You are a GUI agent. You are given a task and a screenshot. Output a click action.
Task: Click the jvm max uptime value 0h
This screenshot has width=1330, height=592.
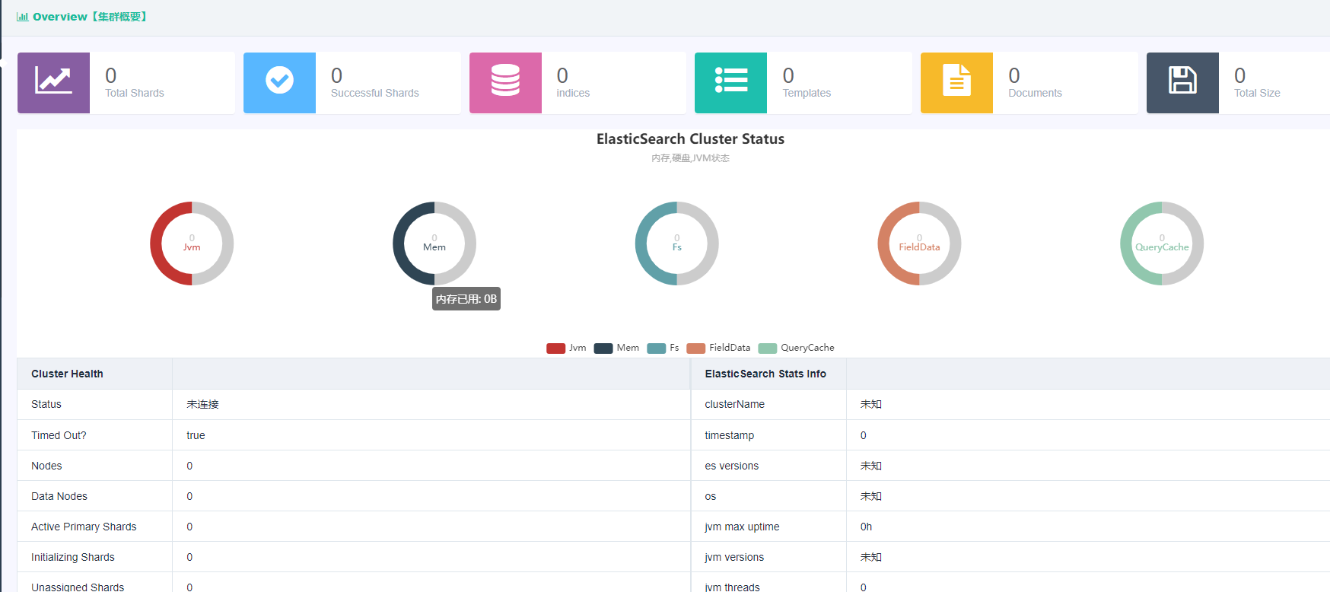pyautogui.click(x=866, y=527)
